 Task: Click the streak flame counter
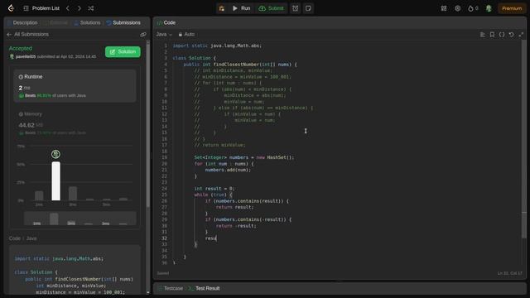click(473, 8)
